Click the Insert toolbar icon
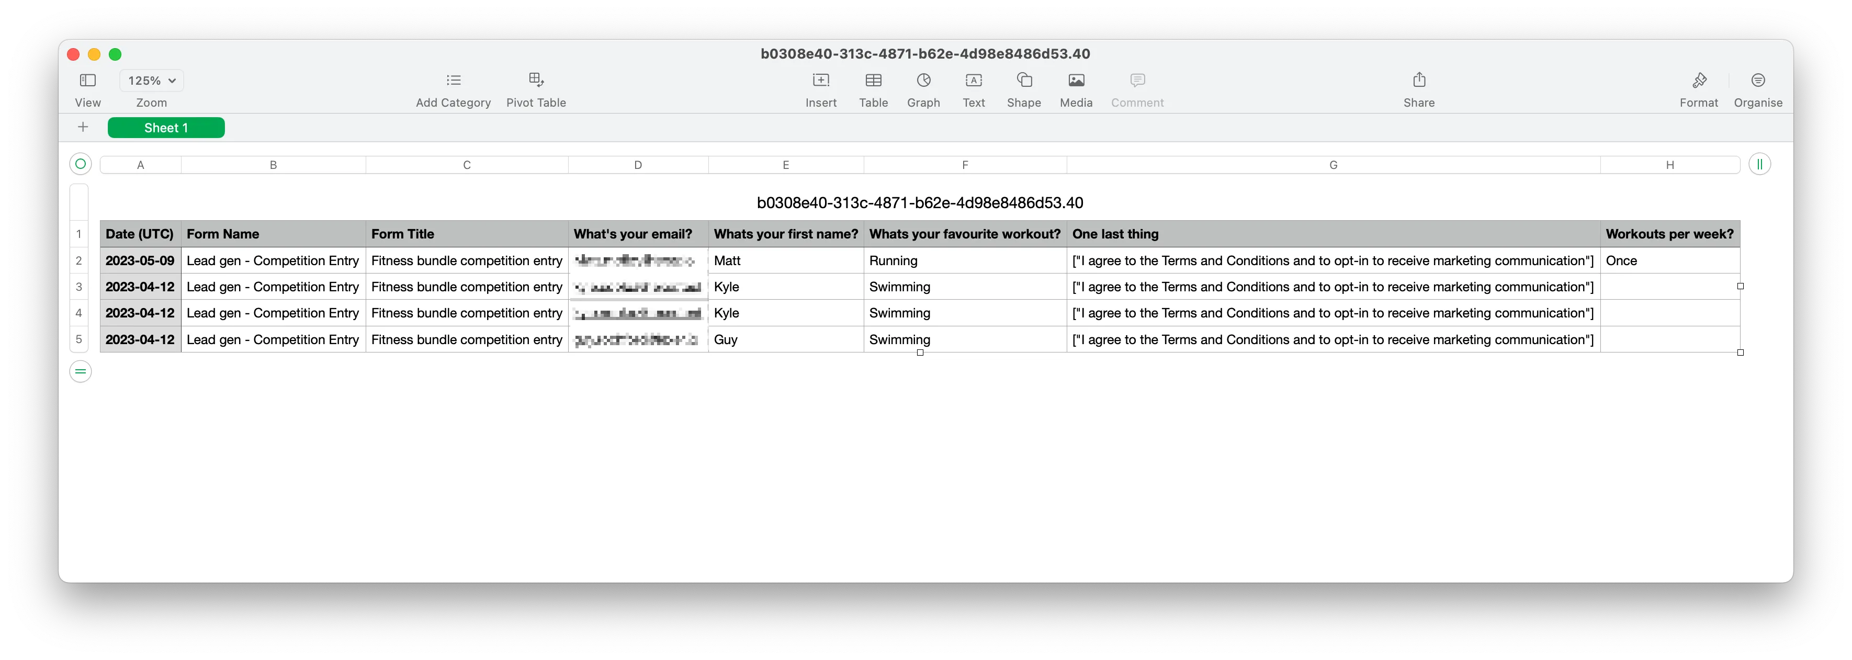This screenshot has width=1852, height=660. pyautogui.click(x=820, y=81)
